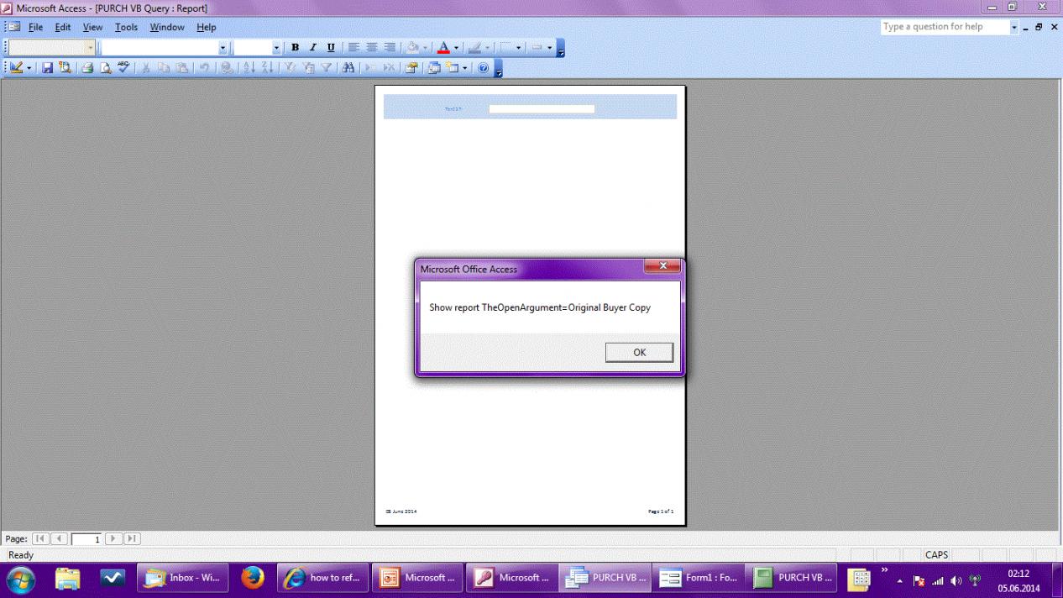This screenshot has height=598, width=1063.
Task: Click the Print Preview icon
Action: coord(106,68)
